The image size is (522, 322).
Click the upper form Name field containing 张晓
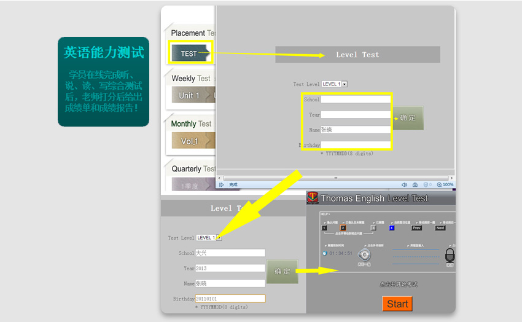click(x=356, y=130)
